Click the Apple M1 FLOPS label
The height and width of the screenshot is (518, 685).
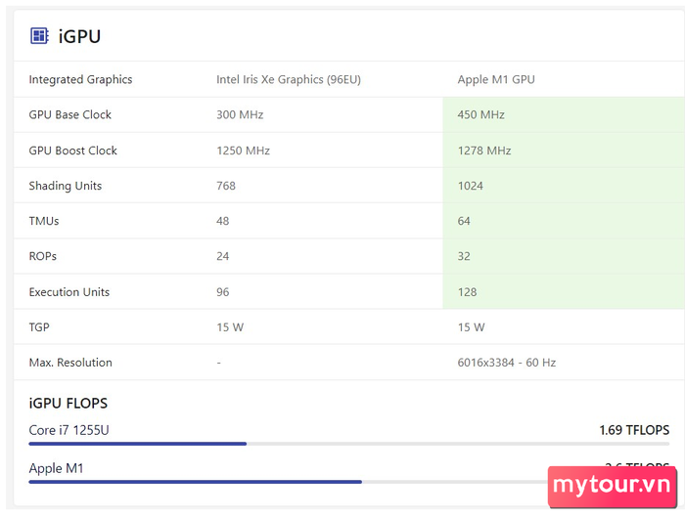tap(56, 469)
